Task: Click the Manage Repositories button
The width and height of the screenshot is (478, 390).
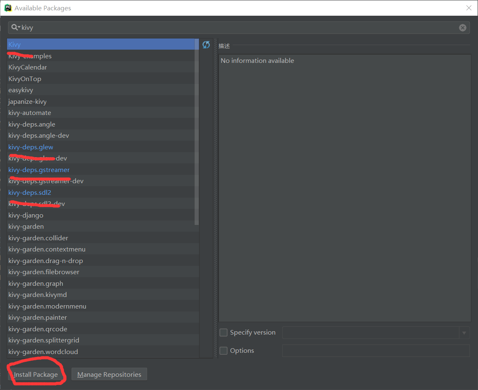Action: coord(109,374)
